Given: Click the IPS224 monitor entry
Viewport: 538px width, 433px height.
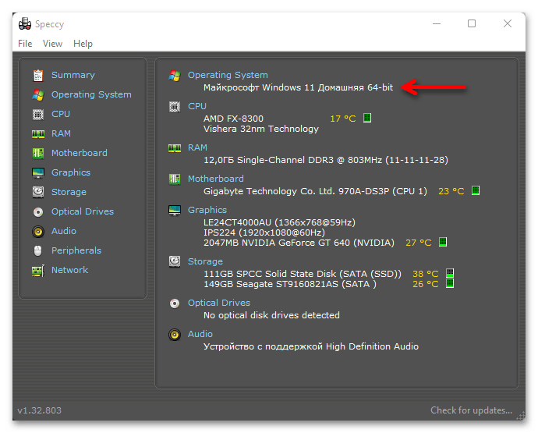Looking at the screenshot, I should point(264,232).
